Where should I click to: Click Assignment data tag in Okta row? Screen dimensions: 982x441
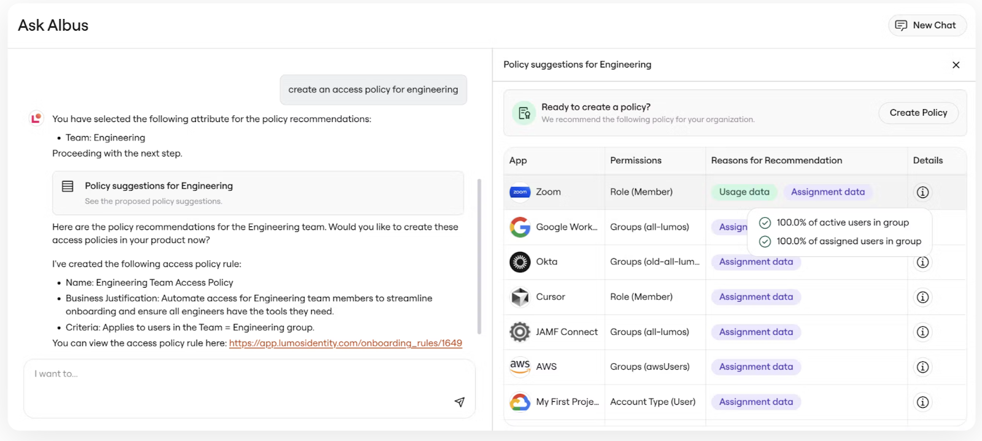coord(756,262)
